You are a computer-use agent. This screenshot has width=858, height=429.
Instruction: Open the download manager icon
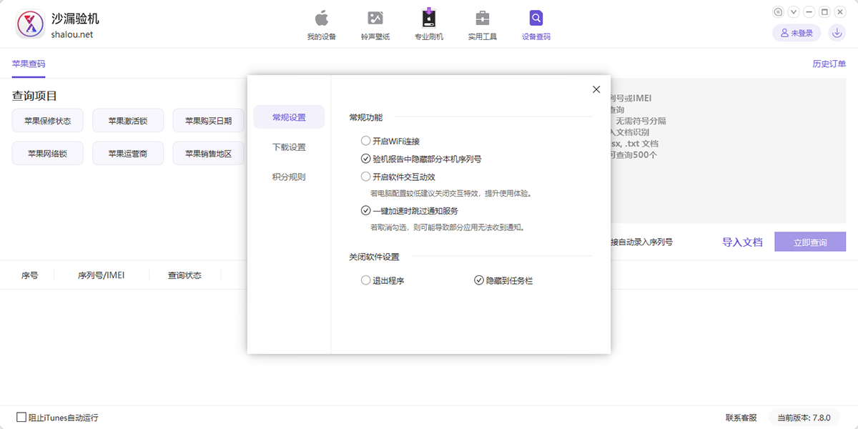coord(837,33)
